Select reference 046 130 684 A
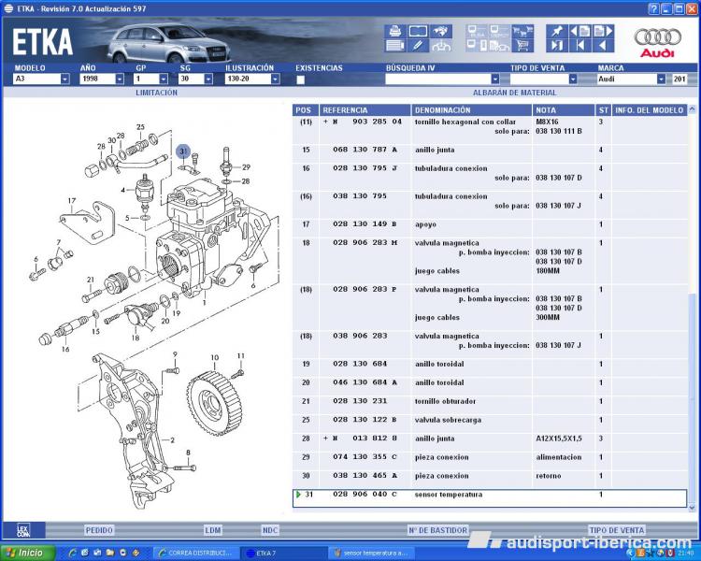 tap(365, 382)
